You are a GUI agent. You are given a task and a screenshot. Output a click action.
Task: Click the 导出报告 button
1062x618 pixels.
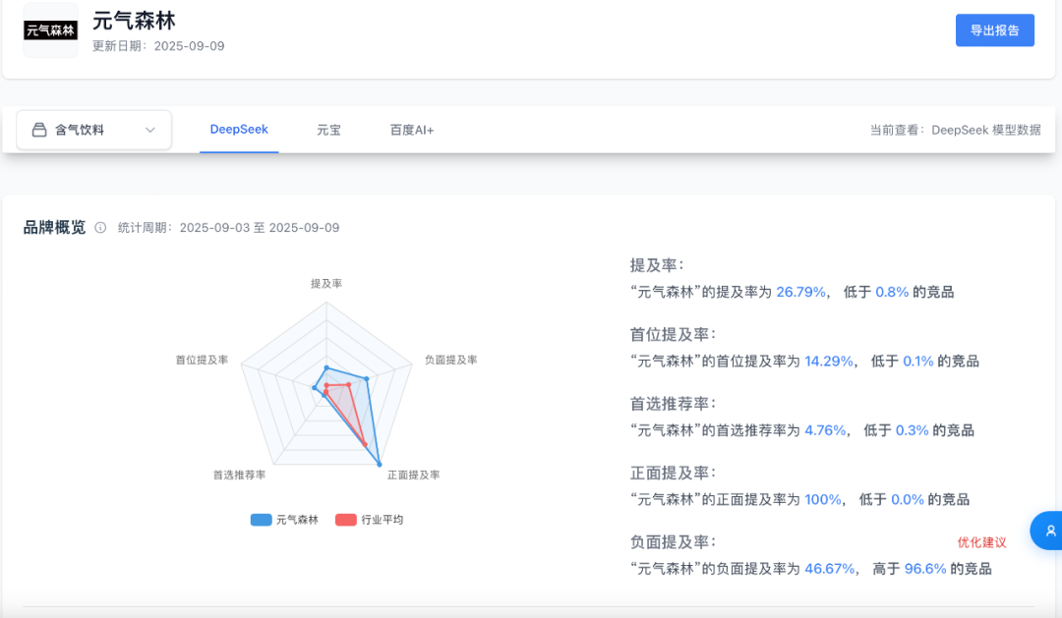994,30
